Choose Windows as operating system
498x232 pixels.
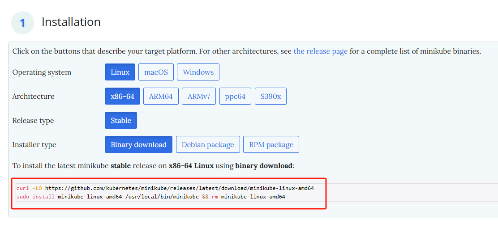click(x=198, y=72)
